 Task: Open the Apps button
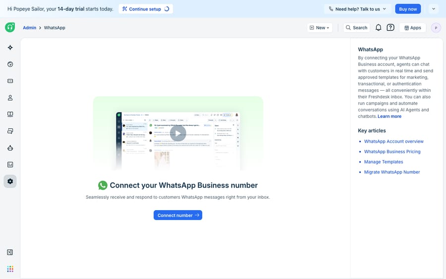click(x=413, y=28)
